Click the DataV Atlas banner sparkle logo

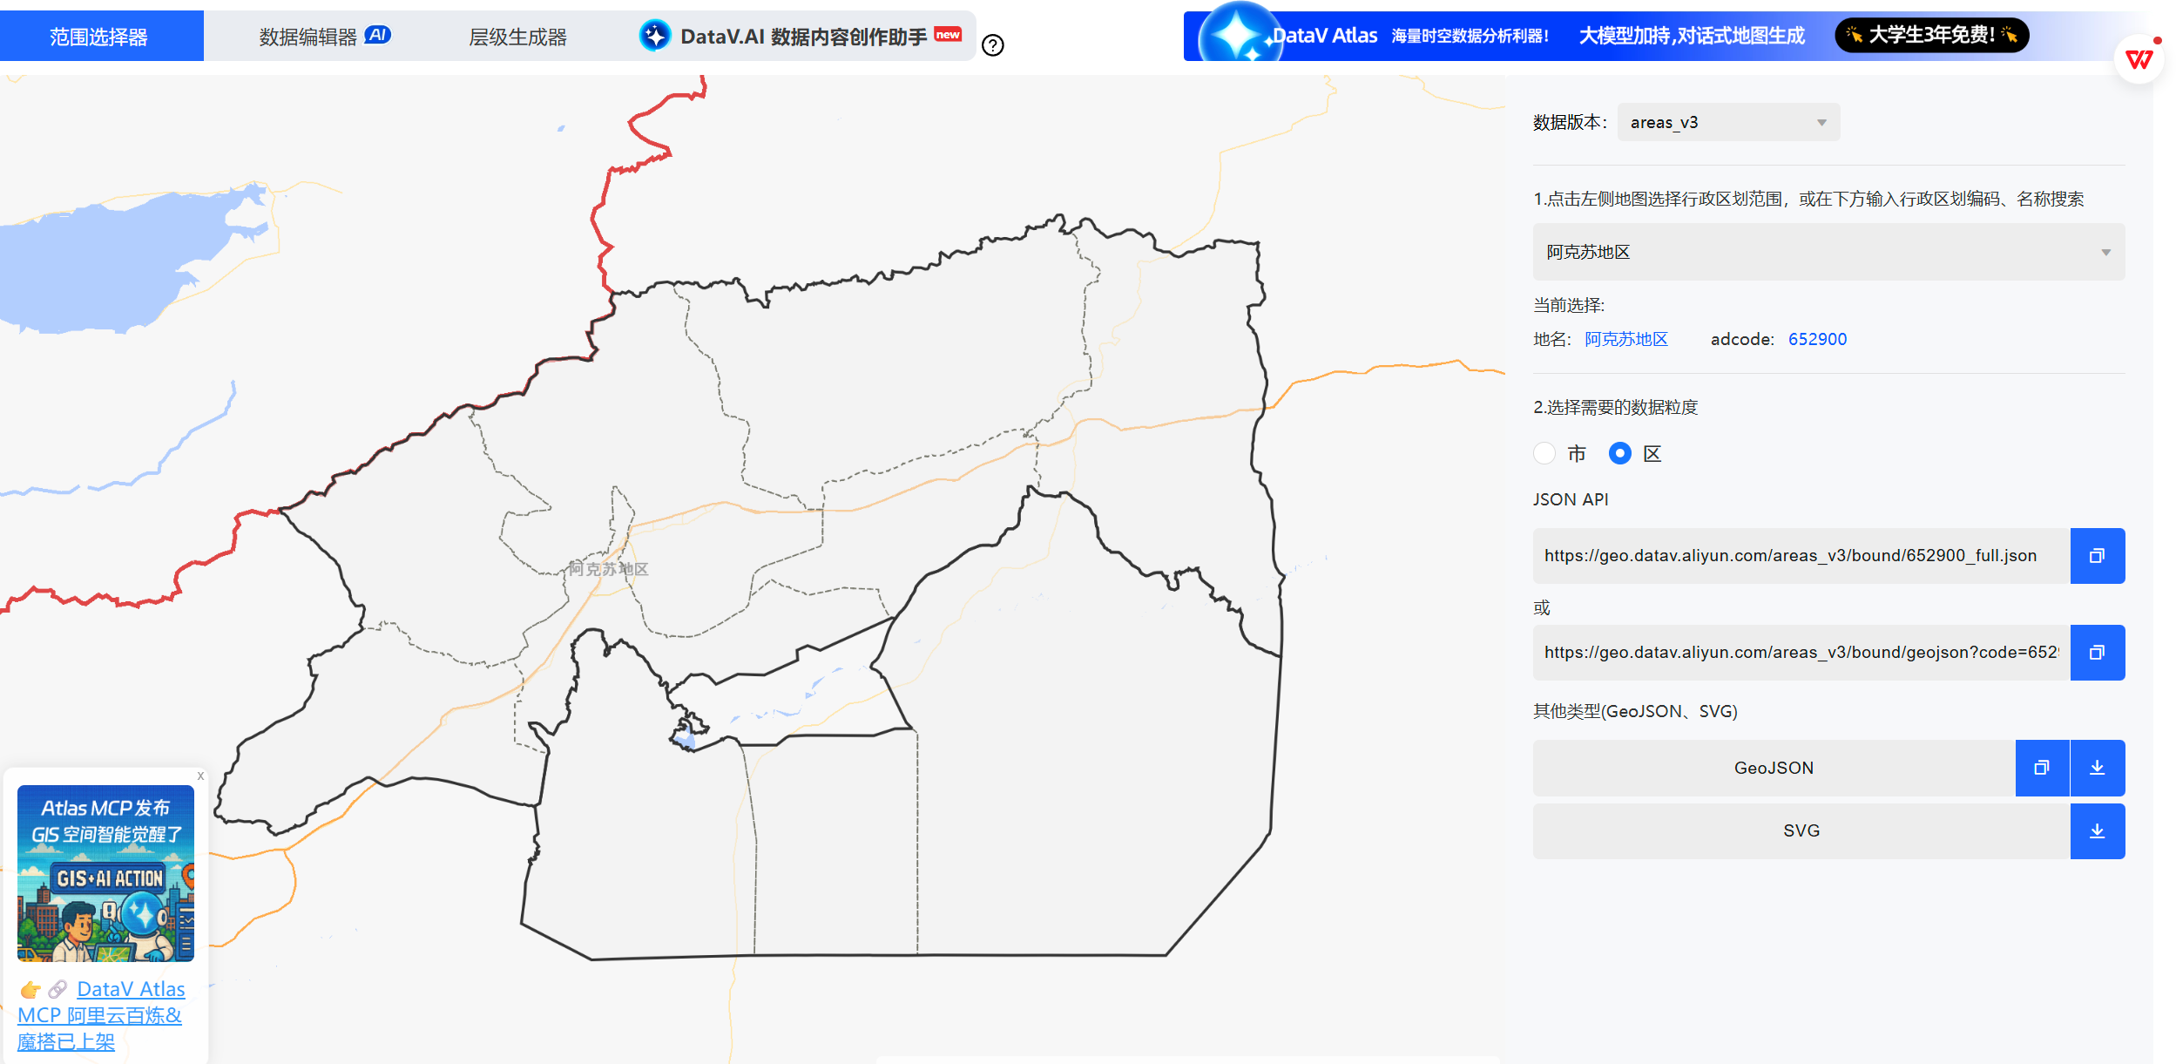point(1239,37)
